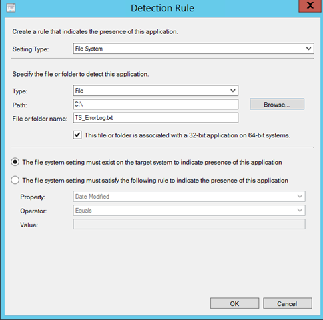Click the Operator dropdown chevron arrow
The height and width of the screenshot is (320, 323).
300,211
